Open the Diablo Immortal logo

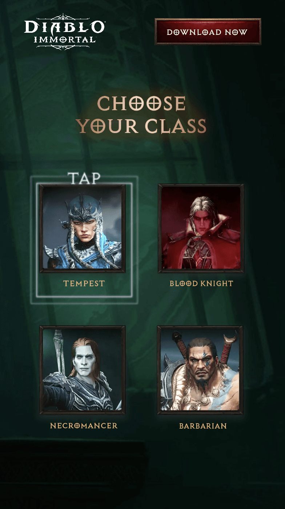click(x=65, y=32)
